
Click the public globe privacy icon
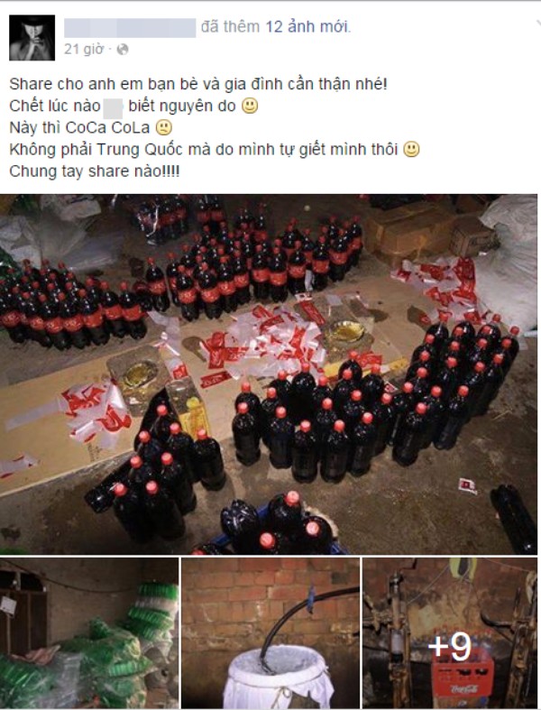point(123,49)
